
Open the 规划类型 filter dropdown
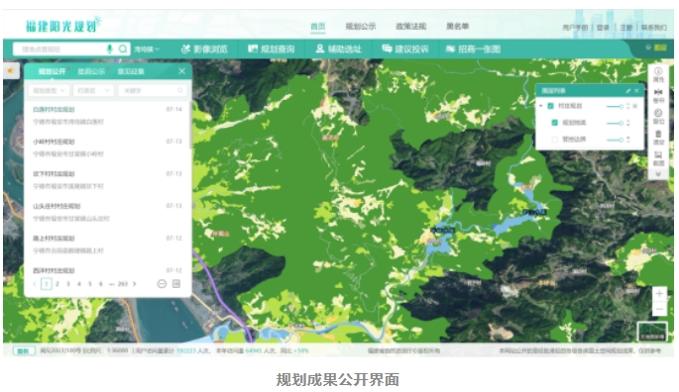49,90
